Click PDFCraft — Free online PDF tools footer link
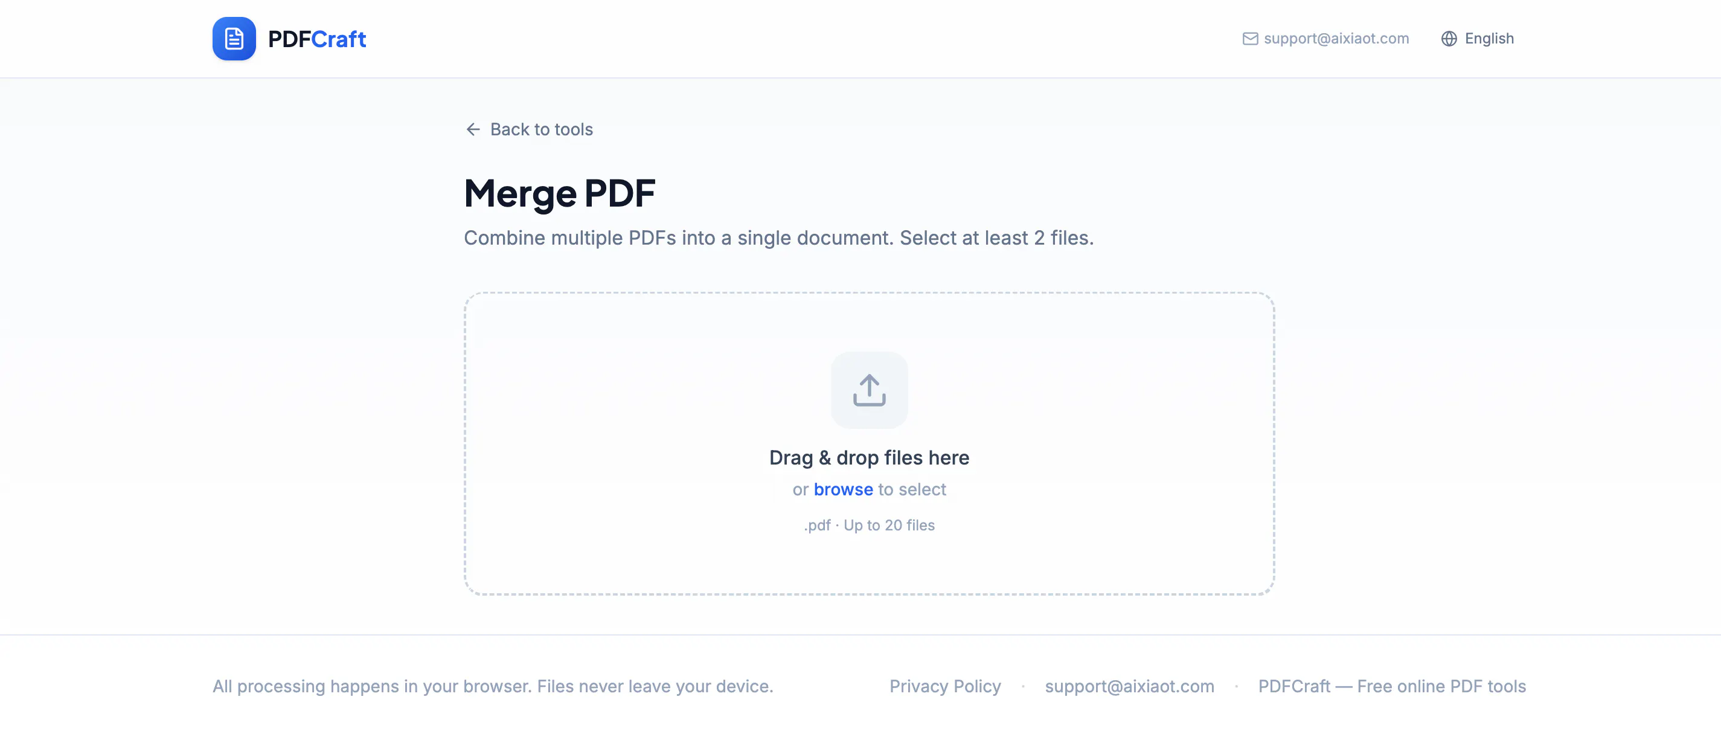 [1392, 686]
